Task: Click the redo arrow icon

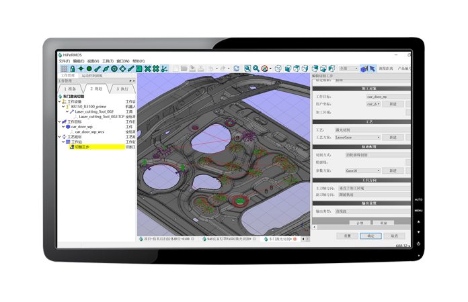Action: pyautogui.click(x=223, y=69)
